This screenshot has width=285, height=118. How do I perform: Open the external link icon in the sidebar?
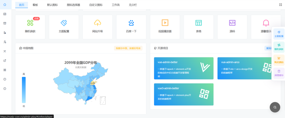point(5,61)
